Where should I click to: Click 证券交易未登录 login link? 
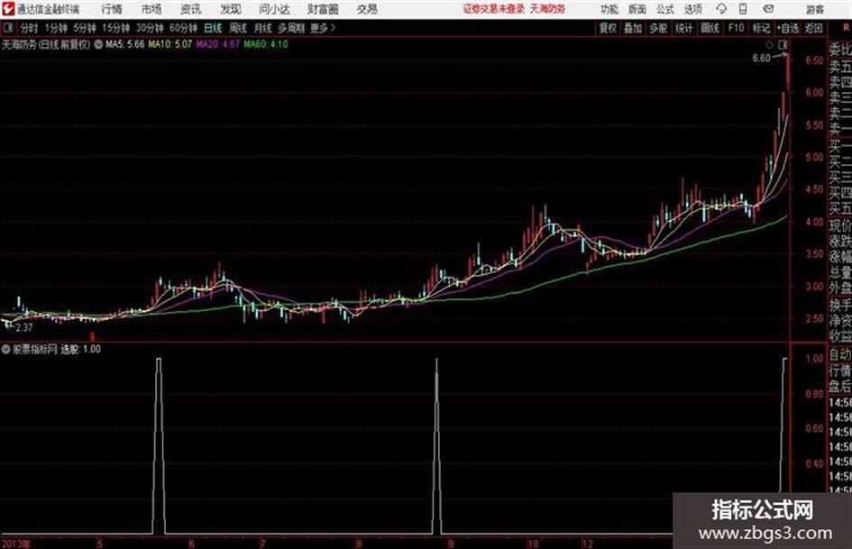point(494,9)
